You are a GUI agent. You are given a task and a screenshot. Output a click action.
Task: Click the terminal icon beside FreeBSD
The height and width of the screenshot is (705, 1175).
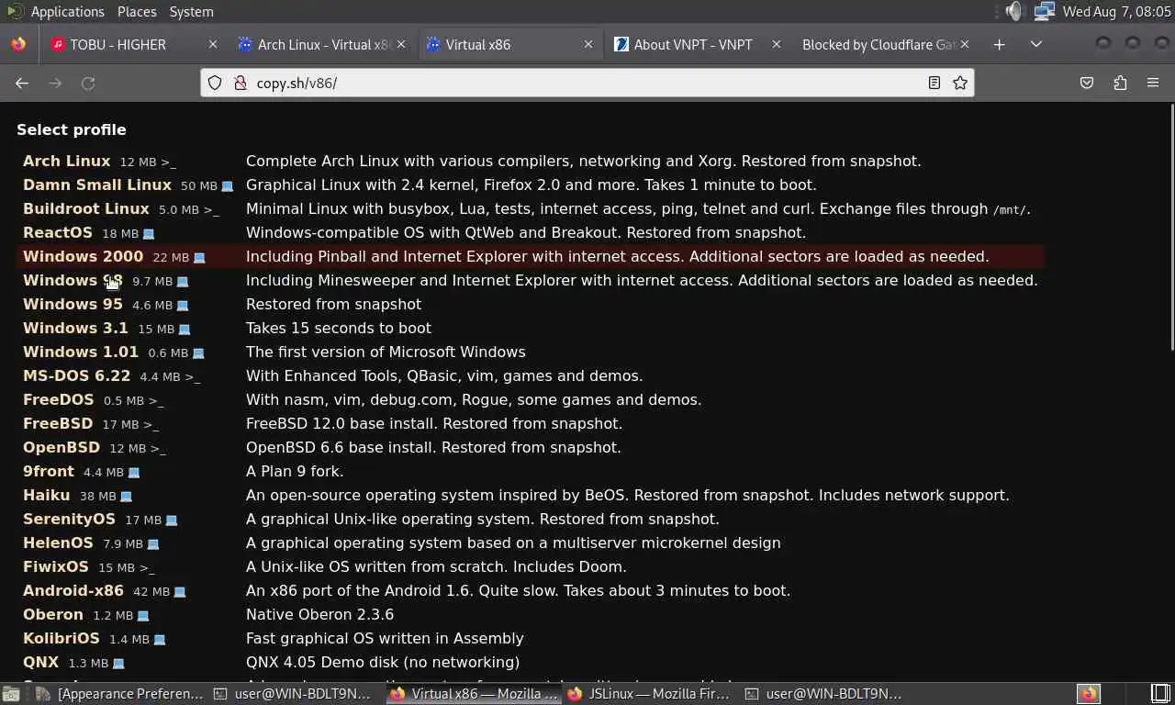click(151, 425)
